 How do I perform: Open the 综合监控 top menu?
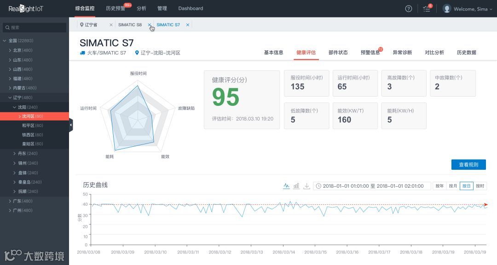(x=85, y=8)
